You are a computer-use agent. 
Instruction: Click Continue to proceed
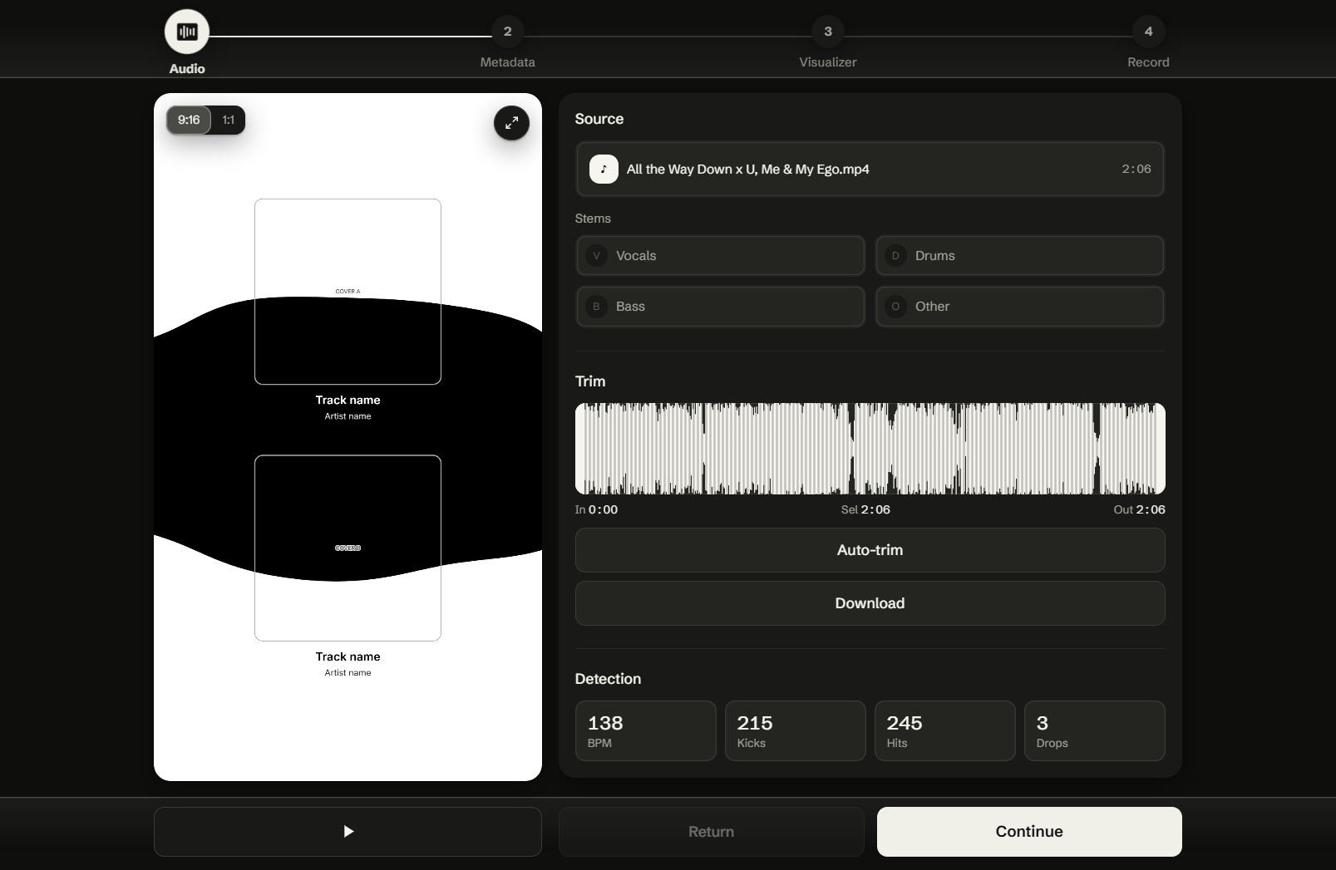point(1029,832)
